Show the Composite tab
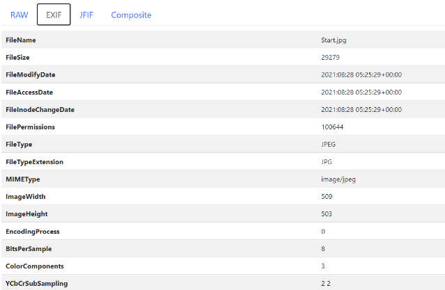Screen dimensions: 445x290 [x=131, y=15]
